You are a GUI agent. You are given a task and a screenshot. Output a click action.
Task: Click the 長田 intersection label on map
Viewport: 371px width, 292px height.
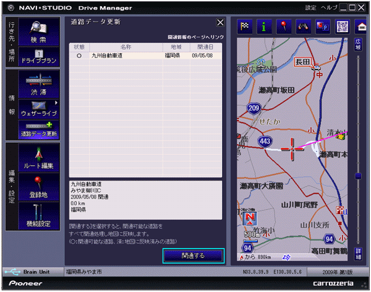coord(302,62)
